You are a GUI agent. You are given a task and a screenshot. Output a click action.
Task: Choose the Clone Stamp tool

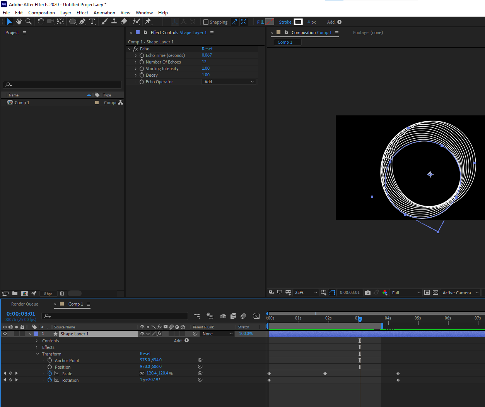pyautogui.click(x=114, y=22)
